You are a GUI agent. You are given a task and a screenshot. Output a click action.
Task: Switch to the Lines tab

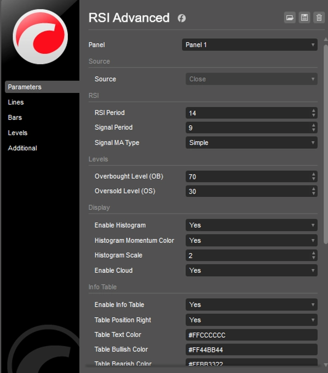(16, 102)
